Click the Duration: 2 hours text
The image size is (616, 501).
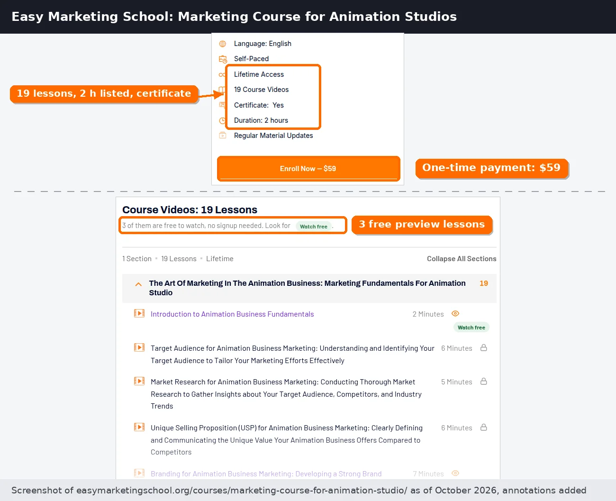point(261,120)
